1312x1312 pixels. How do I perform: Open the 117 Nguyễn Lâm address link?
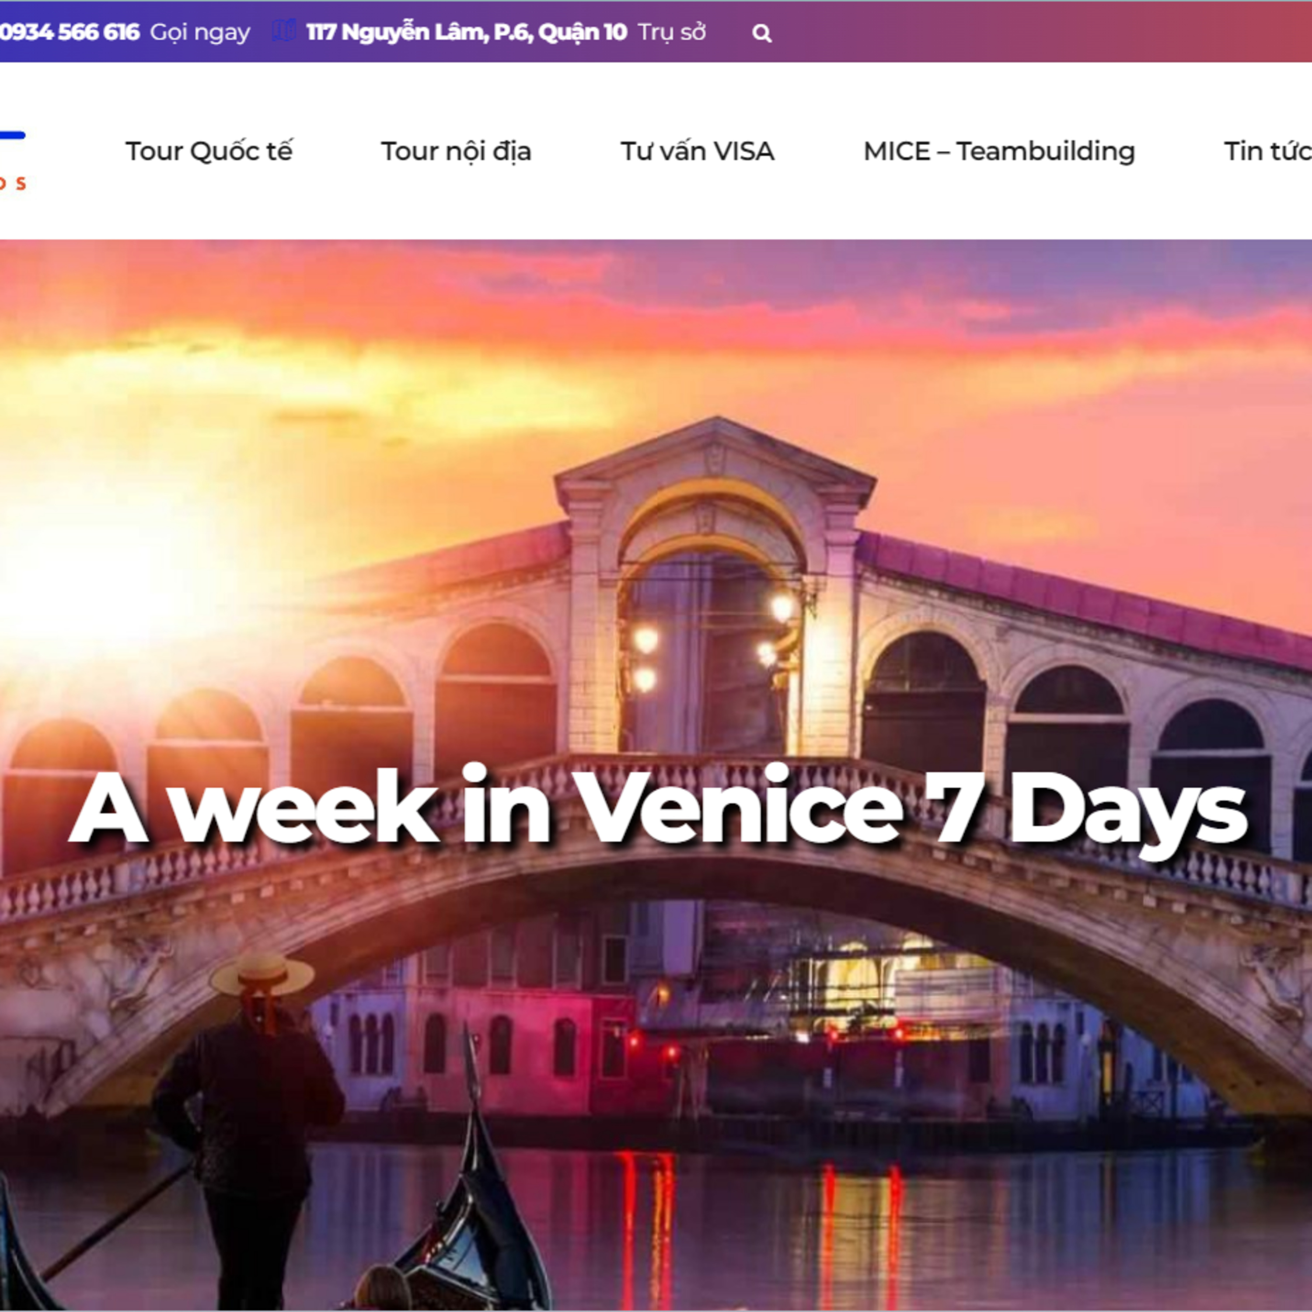tap(467, 32)
